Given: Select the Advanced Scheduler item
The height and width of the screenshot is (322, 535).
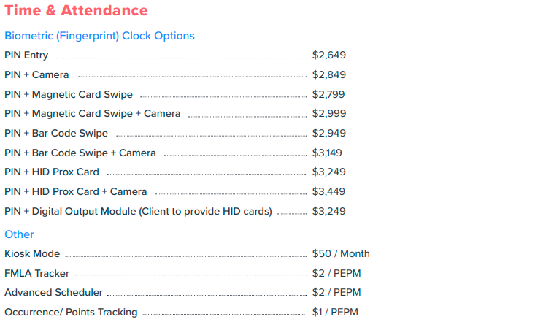Looking at the screenshot, I should coord(53,293).
